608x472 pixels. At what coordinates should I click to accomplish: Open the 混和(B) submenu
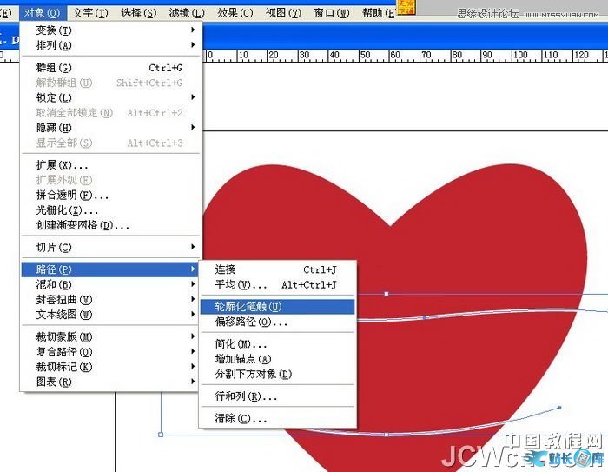[x=54, y=284]
